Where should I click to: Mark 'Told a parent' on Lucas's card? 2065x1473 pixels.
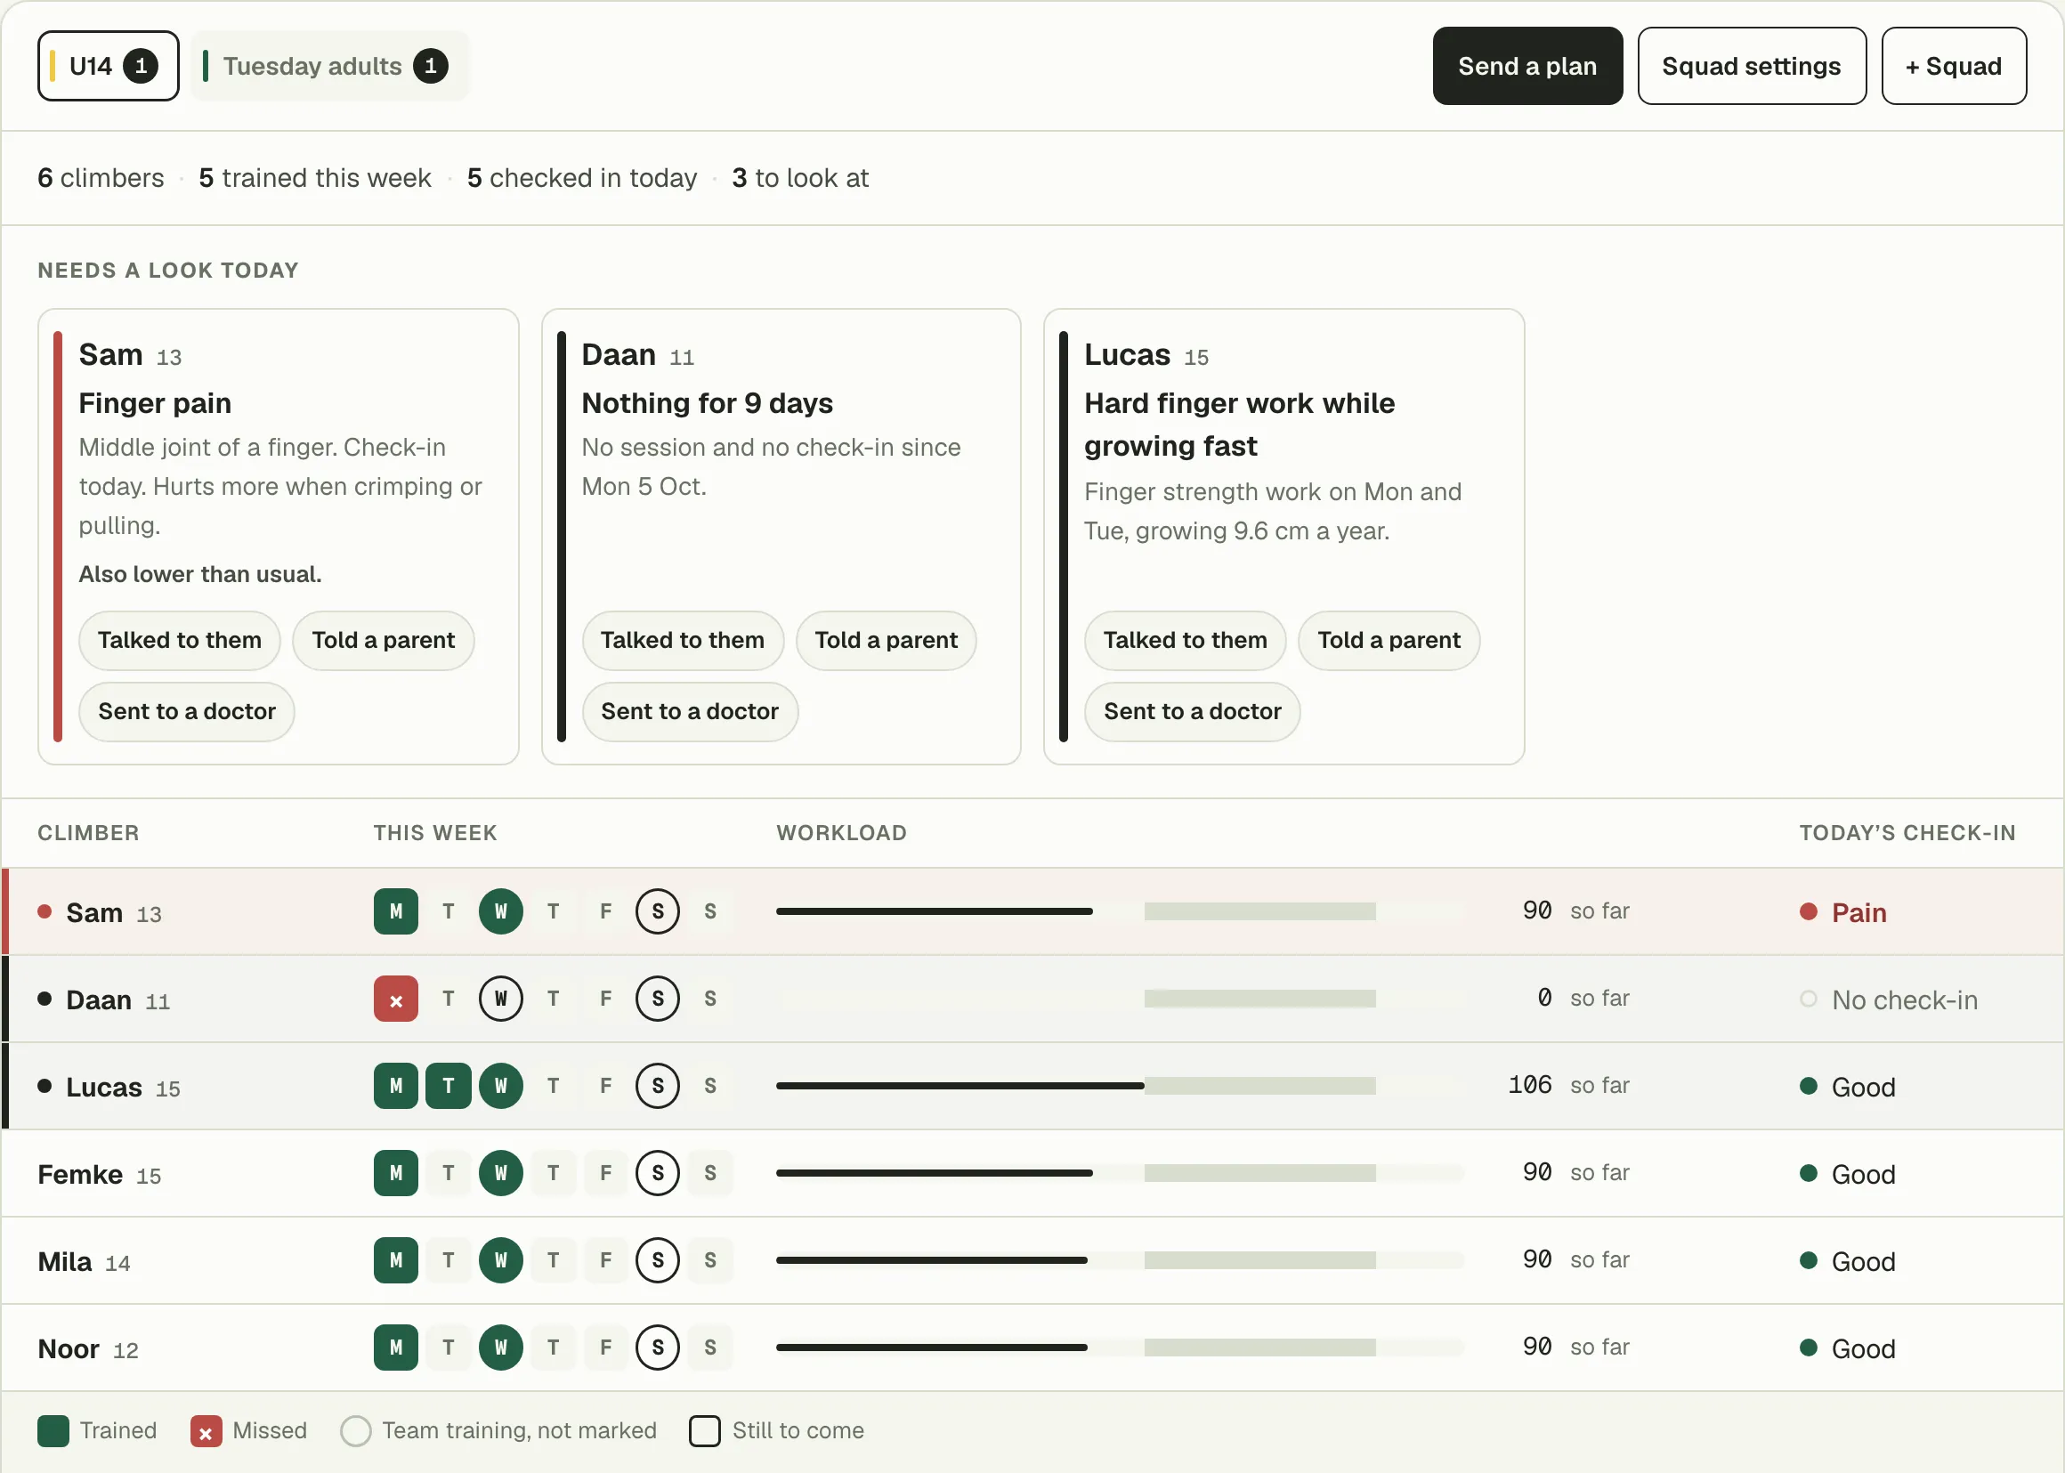tap(1389, 640)
